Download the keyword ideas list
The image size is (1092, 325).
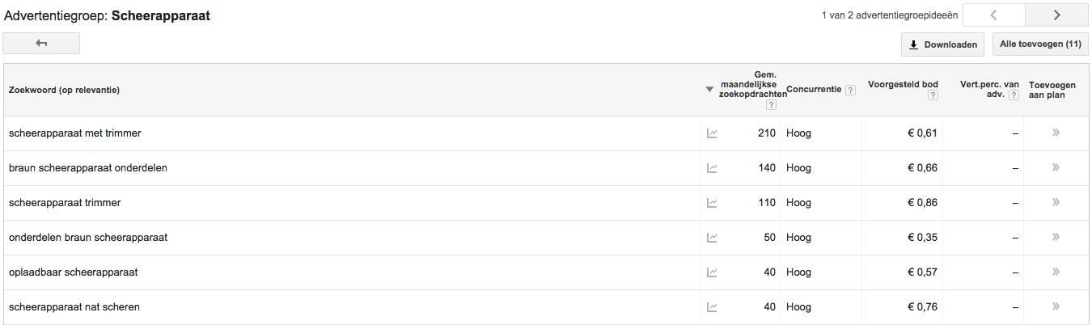[x=942, y=44]
